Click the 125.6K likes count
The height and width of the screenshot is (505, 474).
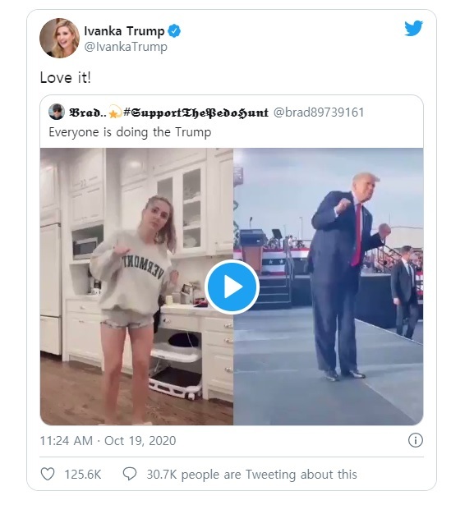click(x=83, y=475)
